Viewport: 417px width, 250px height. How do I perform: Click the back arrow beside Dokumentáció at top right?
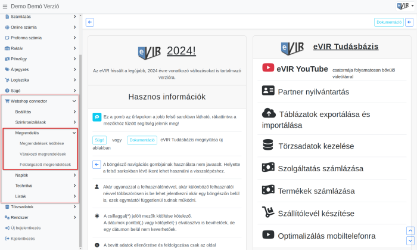tap(409, 22)
